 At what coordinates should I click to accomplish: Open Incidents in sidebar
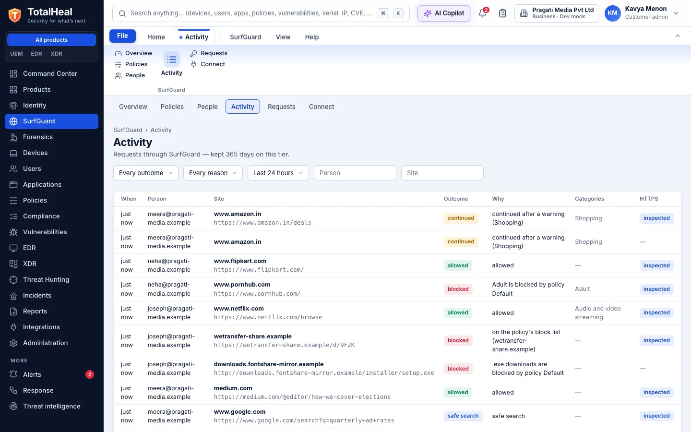[51, 295]
